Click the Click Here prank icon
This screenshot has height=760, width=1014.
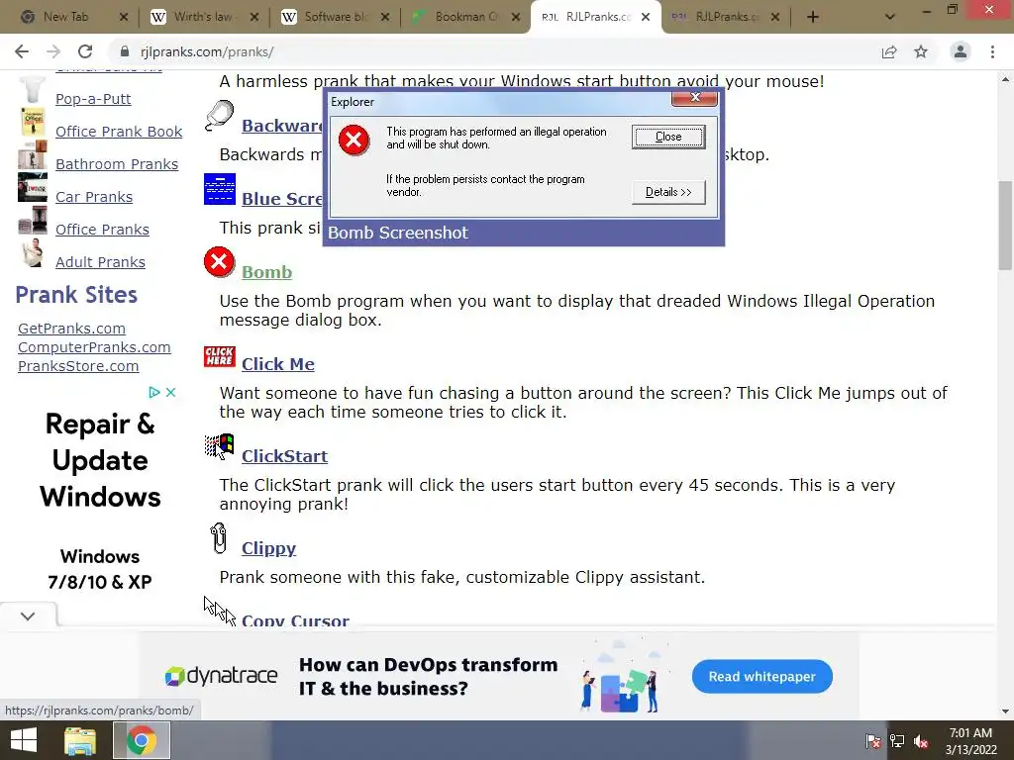[219, 356]
